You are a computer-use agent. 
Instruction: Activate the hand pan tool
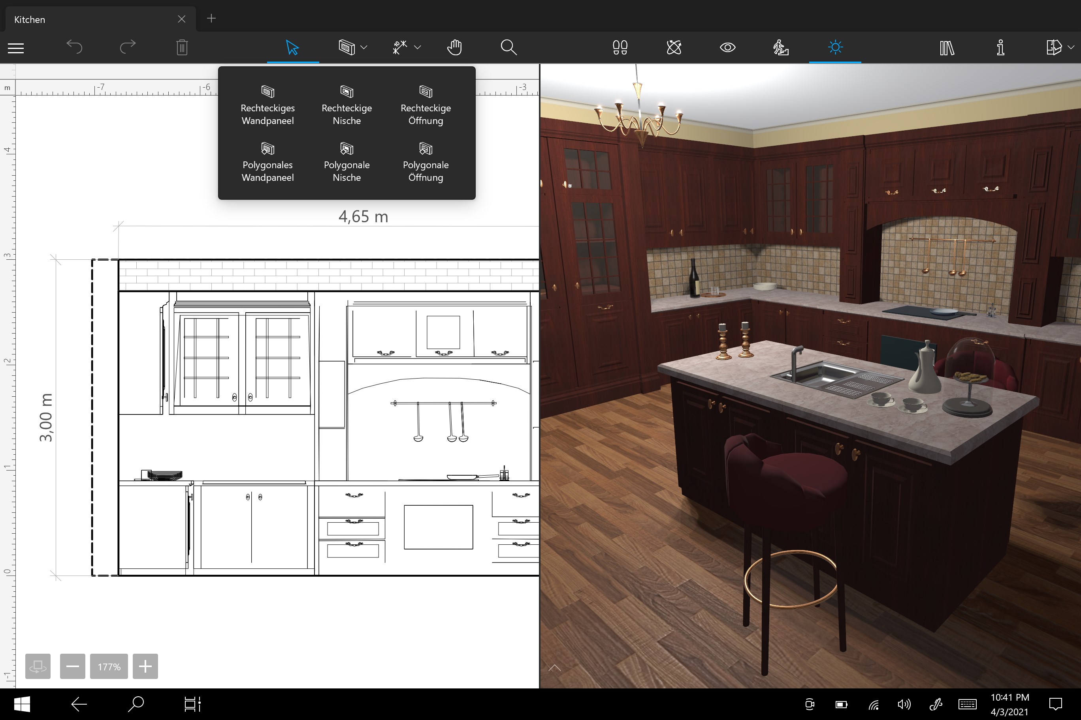click(454, 47)
